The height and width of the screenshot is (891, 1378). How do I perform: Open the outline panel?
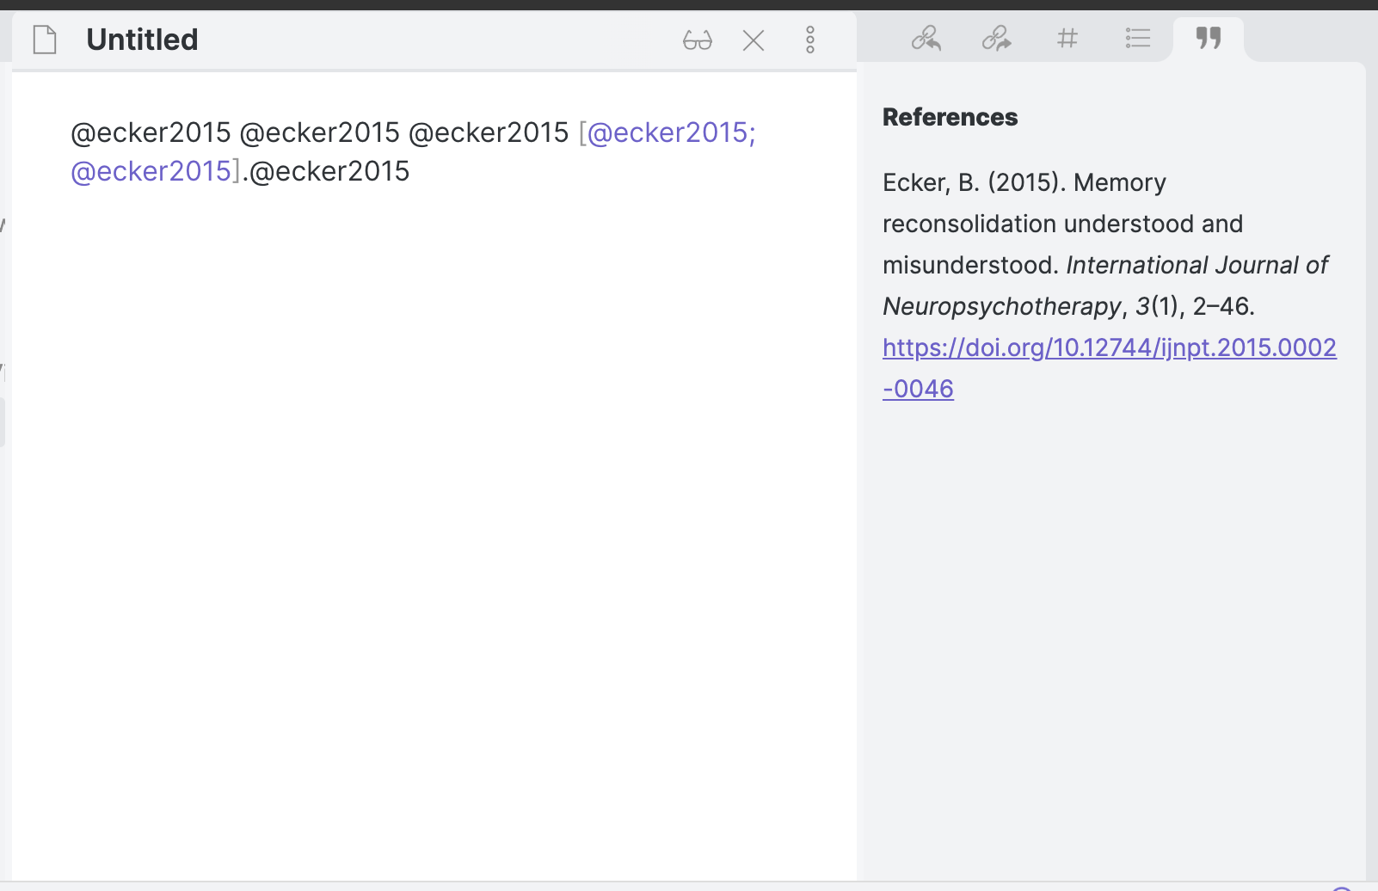point(1137,38)
